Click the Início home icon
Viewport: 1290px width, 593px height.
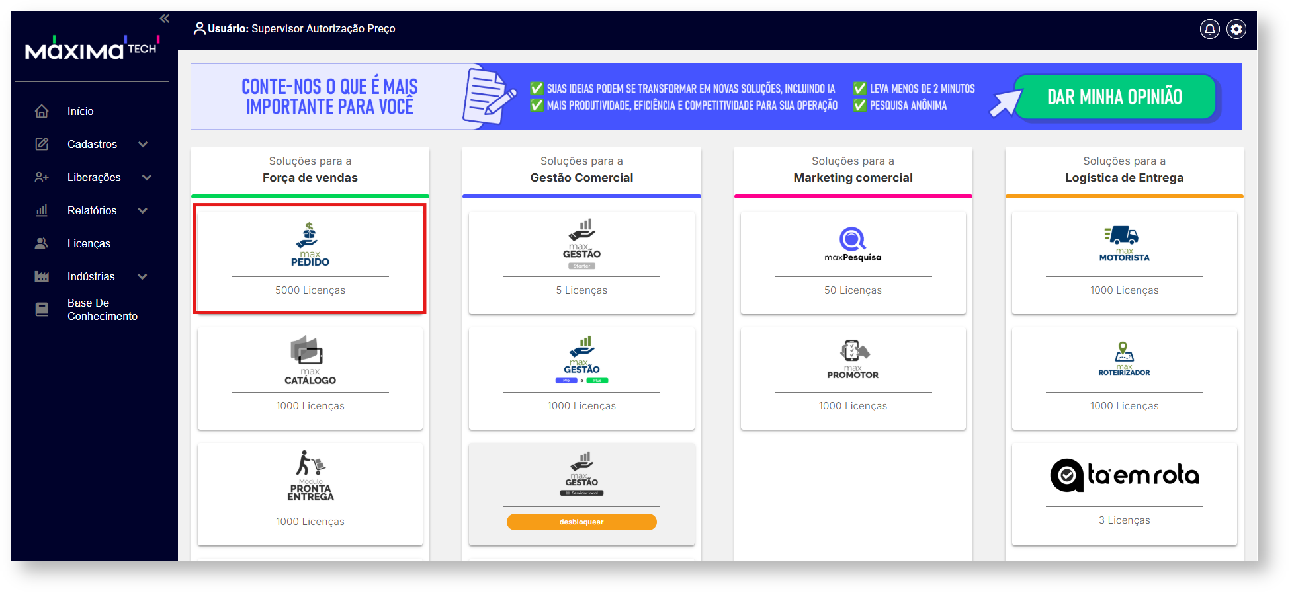[x=42, y=111]
